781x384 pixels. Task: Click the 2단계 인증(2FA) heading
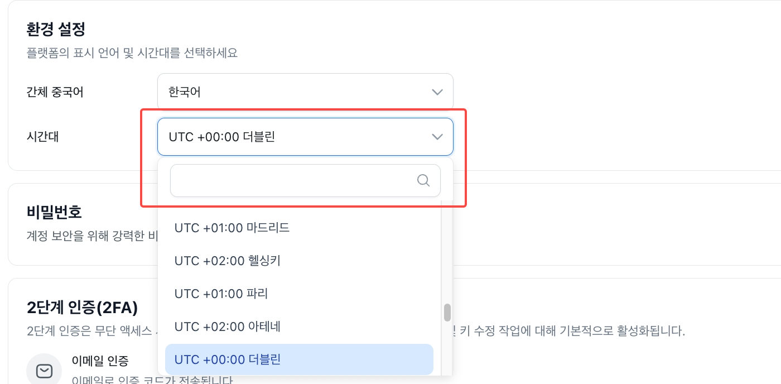click(82, 307)
